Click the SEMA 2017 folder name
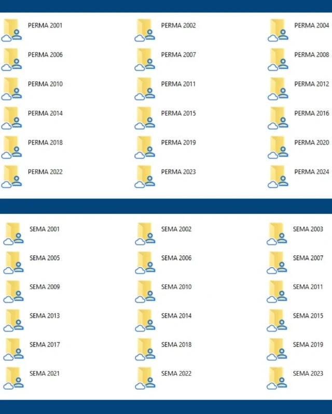332x414 pixels. [45, 345]
